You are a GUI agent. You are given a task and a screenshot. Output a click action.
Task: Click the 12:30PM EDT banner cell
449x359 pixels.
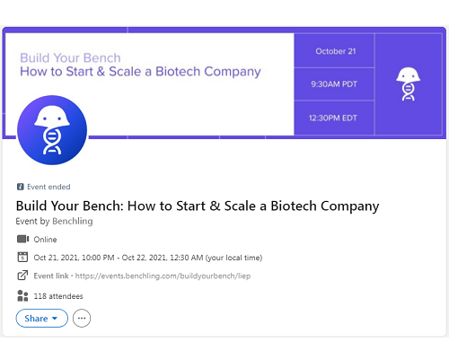pyautogui.click(x=334, y=118)
